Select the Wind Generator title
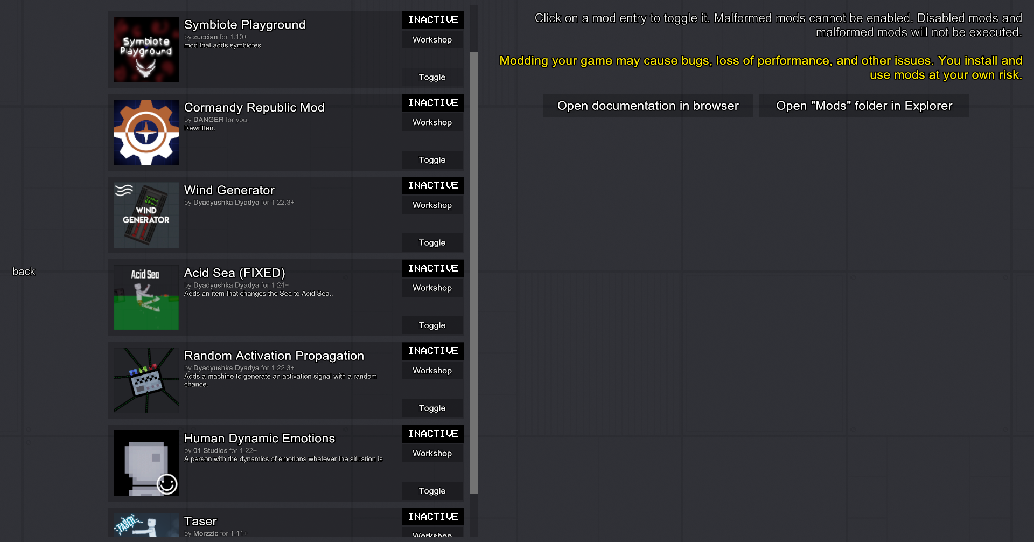The image size is (1034, 542). [229, 190]
